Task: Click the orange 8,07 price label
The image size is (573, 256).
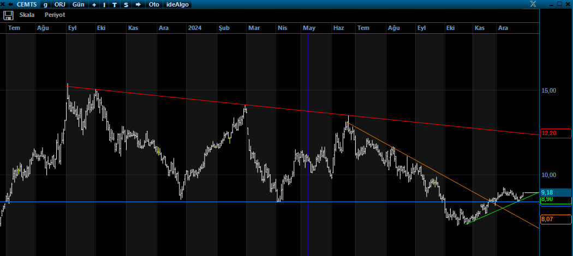Action: pos(556,220)
